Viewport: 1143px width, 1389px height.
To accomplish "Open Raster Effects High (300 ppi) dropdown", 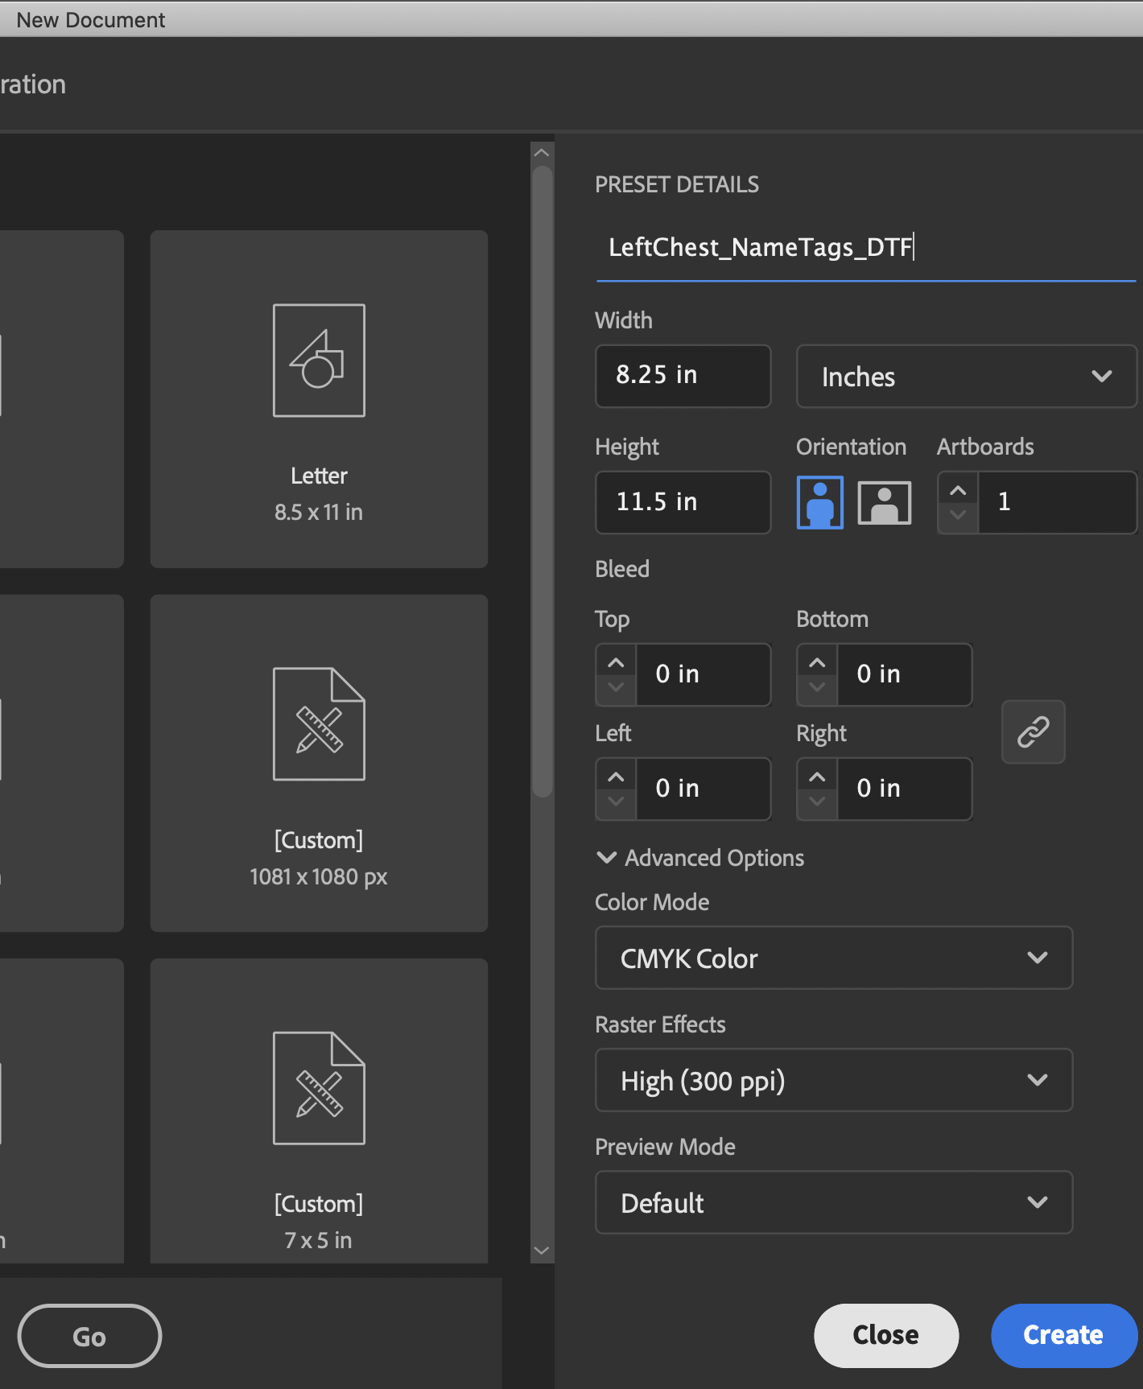I will pyautogui.click(x=833, y=1080).
